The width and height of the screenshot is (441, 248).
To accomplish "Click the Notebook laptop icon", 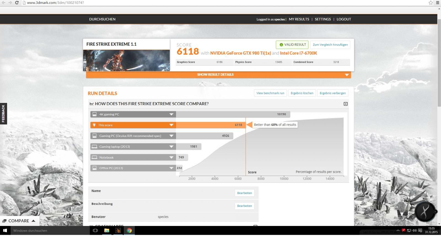I will pos(95,157).
